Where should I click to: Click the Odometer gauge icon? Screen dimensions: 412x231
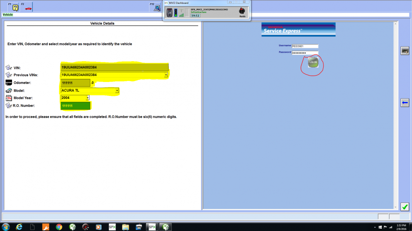pyautogui.click(x=8, y=82)
